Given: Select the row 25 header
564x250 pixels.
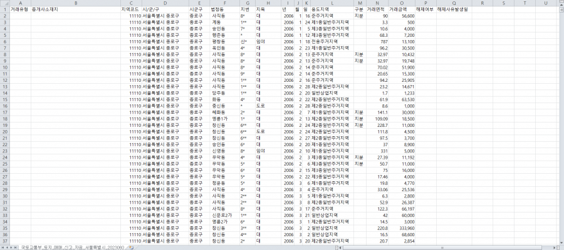Looking at the screenshot, I should (4, 164).
